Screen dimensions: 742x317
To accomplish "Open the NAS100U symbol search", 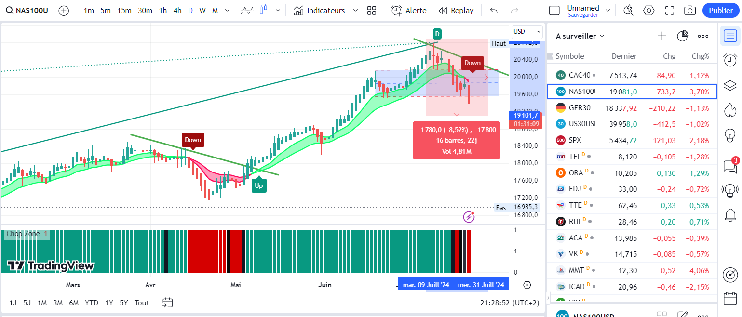I will pos(27,11).
